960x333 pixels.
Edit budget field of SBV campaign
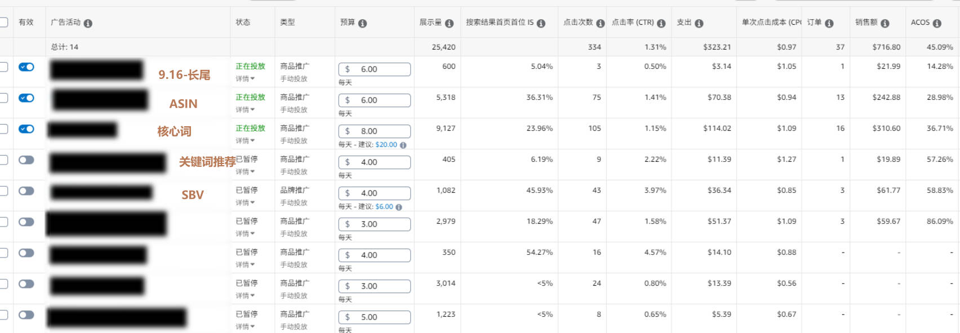click(x=375, y=193)
